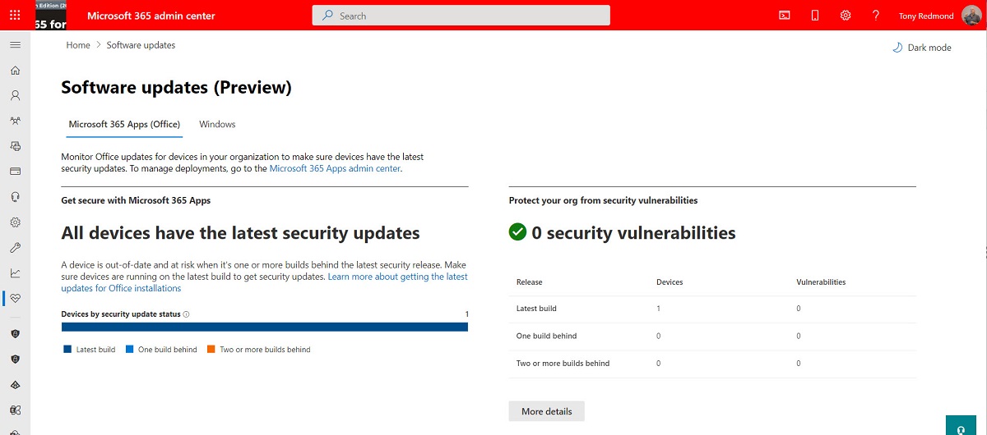Click the Release column header
This screenshot has height=435, width=987.
click(530, 282)
